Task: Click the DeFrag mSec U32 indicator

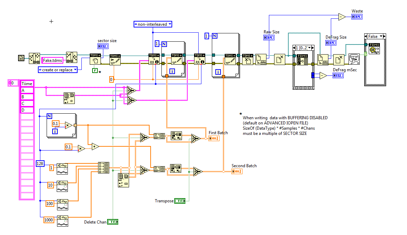Action: point(338,75)
